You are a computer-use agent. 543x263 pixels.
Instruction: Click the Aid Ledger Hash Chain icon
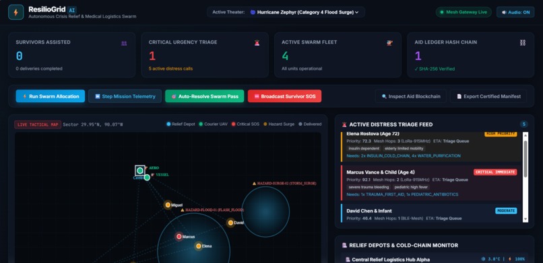(x=523, y=43)
